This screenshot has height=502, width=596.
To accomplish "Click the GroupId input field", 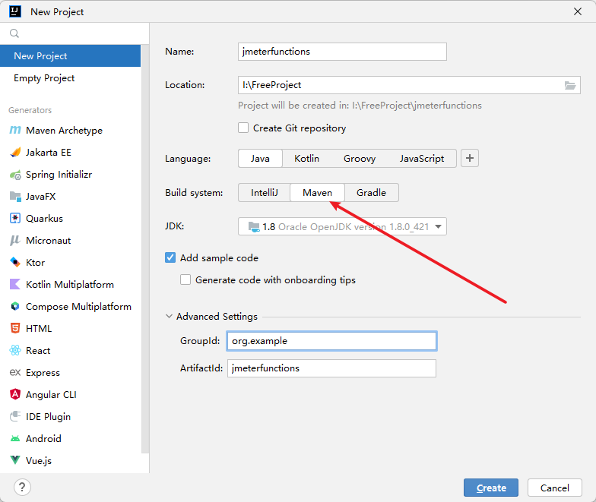I will point(331,341).
